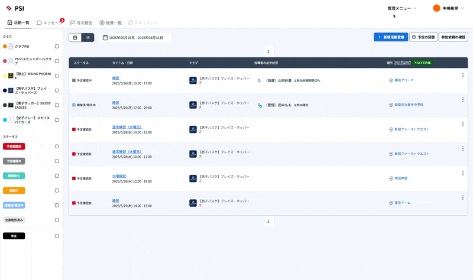Switch to calendar view icon

(75, 37)
